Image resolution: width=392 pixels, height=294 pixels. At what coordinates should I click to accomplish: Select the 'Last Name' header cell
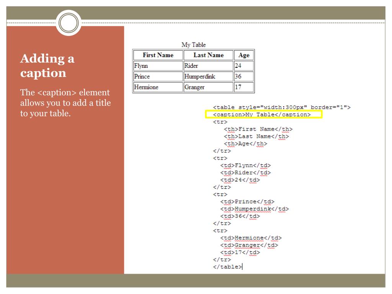coord(209,55)
